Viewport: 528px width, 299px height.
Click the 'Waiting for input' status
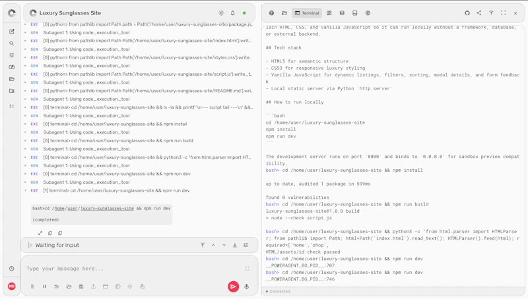click(57, 245)
